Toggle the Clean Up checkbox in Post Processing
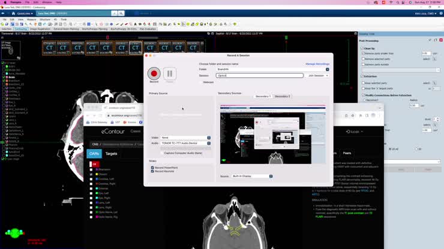444x249 pixels. [362, 48]
